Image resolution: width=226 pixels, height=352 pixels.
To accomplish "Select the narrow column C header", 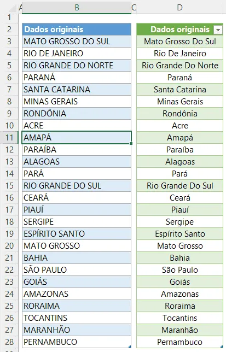I will [134, 8].
